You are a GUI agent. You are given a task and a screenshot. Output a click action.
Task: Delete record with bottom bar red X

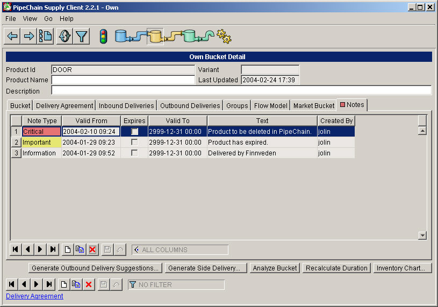(89, 284)
